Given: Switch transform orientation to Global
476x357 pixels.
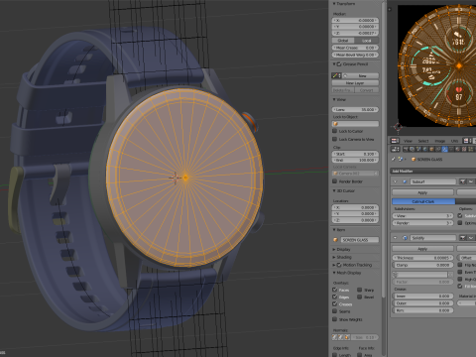Looking at the screenshot, I should pyautogui.click(x=343, y=41).
